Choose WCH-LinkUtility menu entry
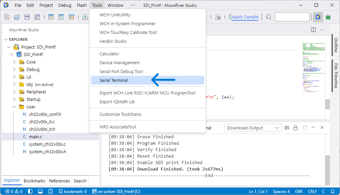Image resolution: width=340 pixels, height=195 pixels. pos(115,15)
